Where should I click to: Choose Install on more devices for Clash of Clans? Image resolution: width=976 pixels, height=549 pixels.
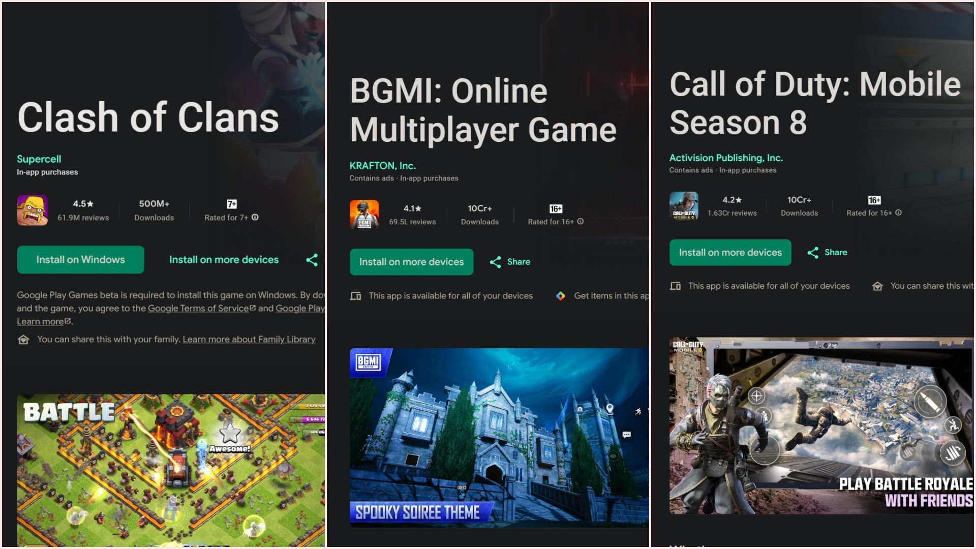224,260
